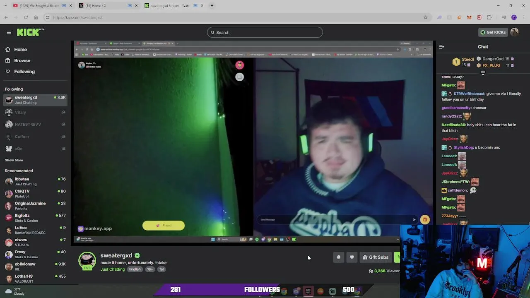This screenshot has width=530, height=298.
Task: Select HATE9TREVV in the Following list
Action: click(x=35, y=124)
